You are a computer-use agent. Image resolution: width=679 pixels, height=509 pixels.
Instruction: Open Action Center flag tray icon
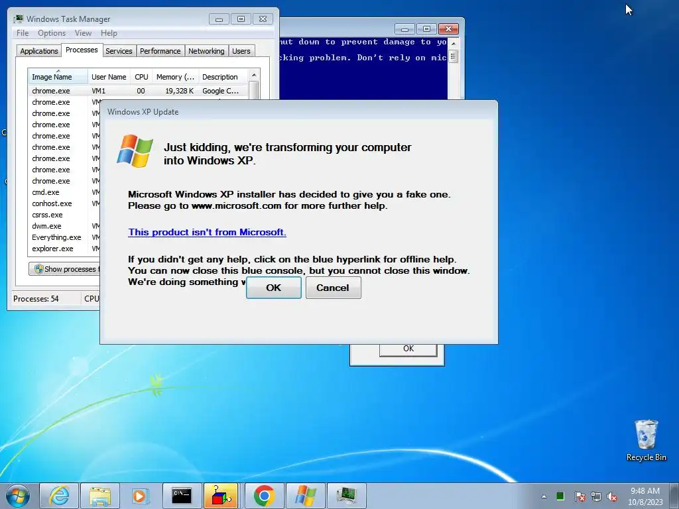tap(580, 496)
